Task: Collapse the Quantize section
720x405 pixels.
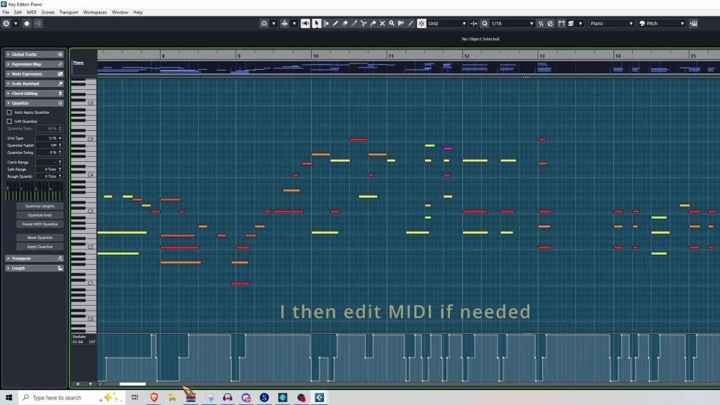Action: tap(35, 103)
